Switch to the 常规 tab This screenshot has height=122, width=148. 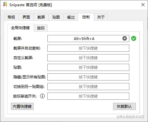(x=11, y=17)
